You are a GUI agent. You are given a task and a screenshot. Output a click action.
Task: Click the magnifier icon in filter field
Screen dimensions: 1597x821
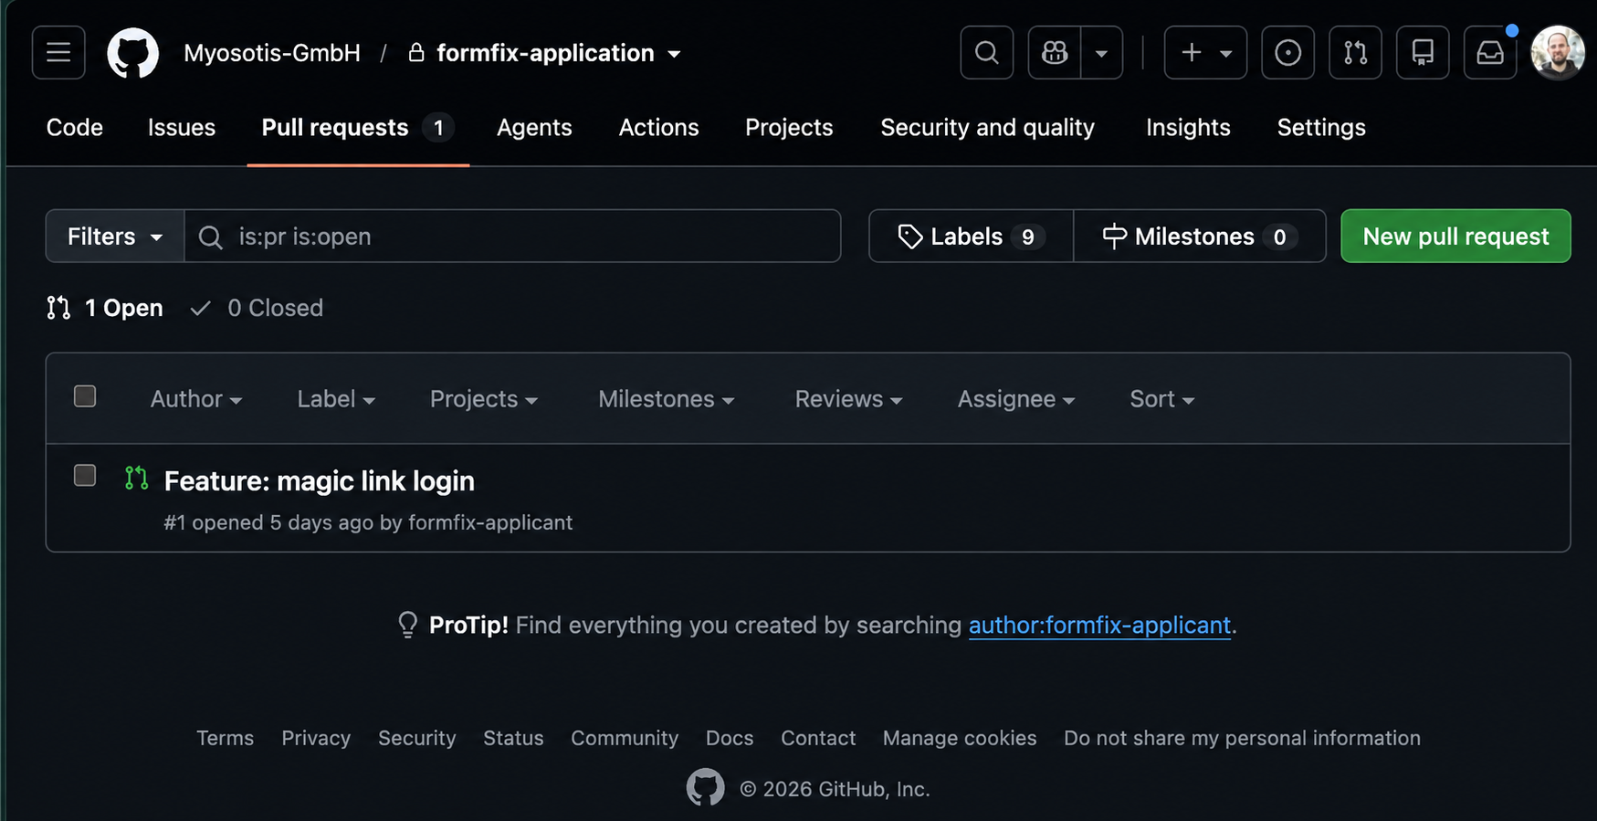click(x=211, y=237)
